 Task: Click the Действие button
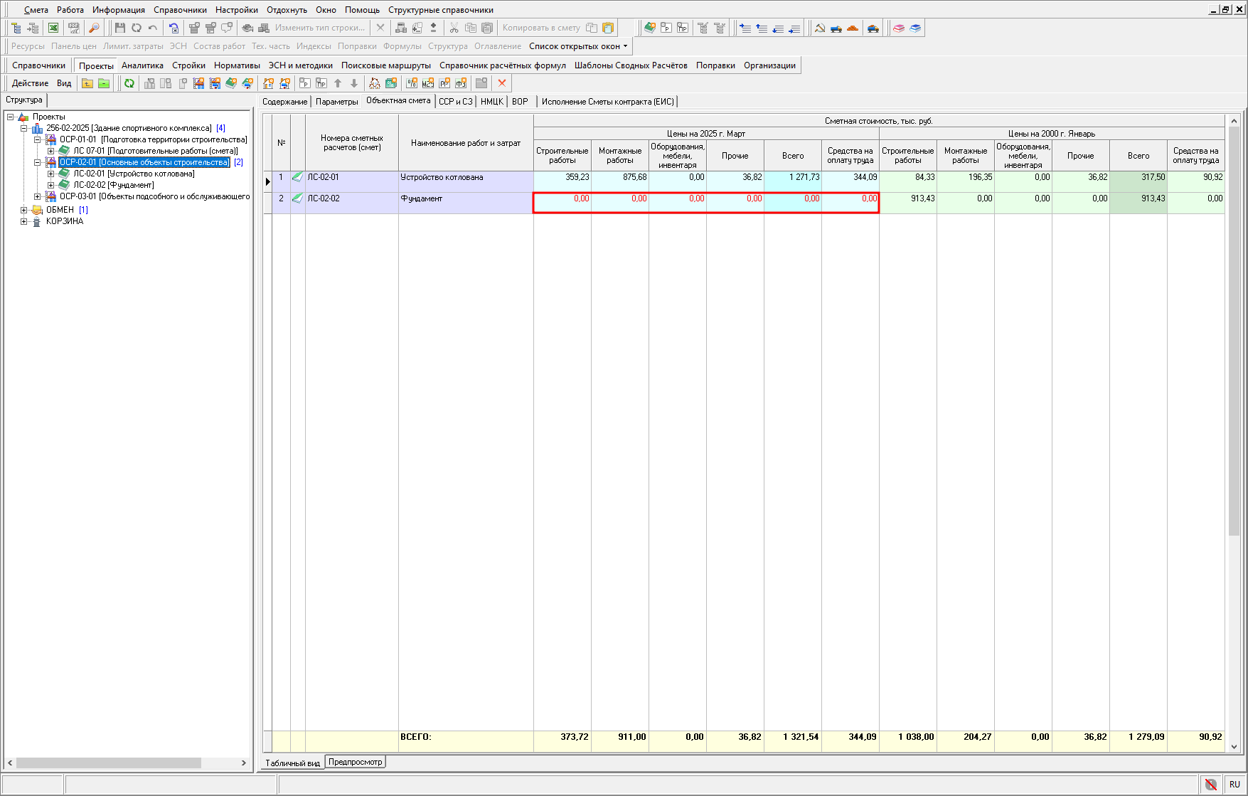30,83
